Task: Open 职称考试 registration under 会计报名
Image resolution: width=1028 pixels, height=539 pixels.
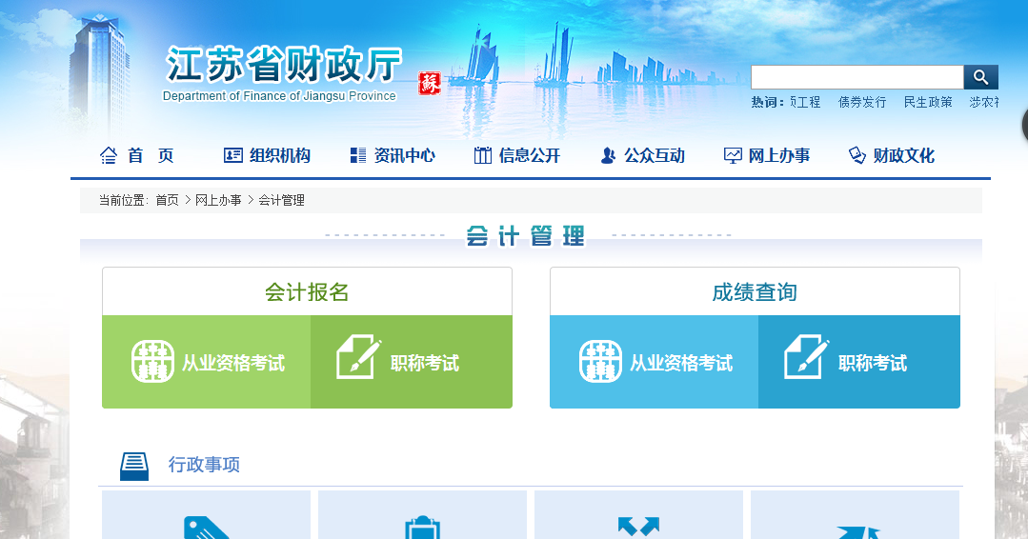Action: tap(425, 363)
